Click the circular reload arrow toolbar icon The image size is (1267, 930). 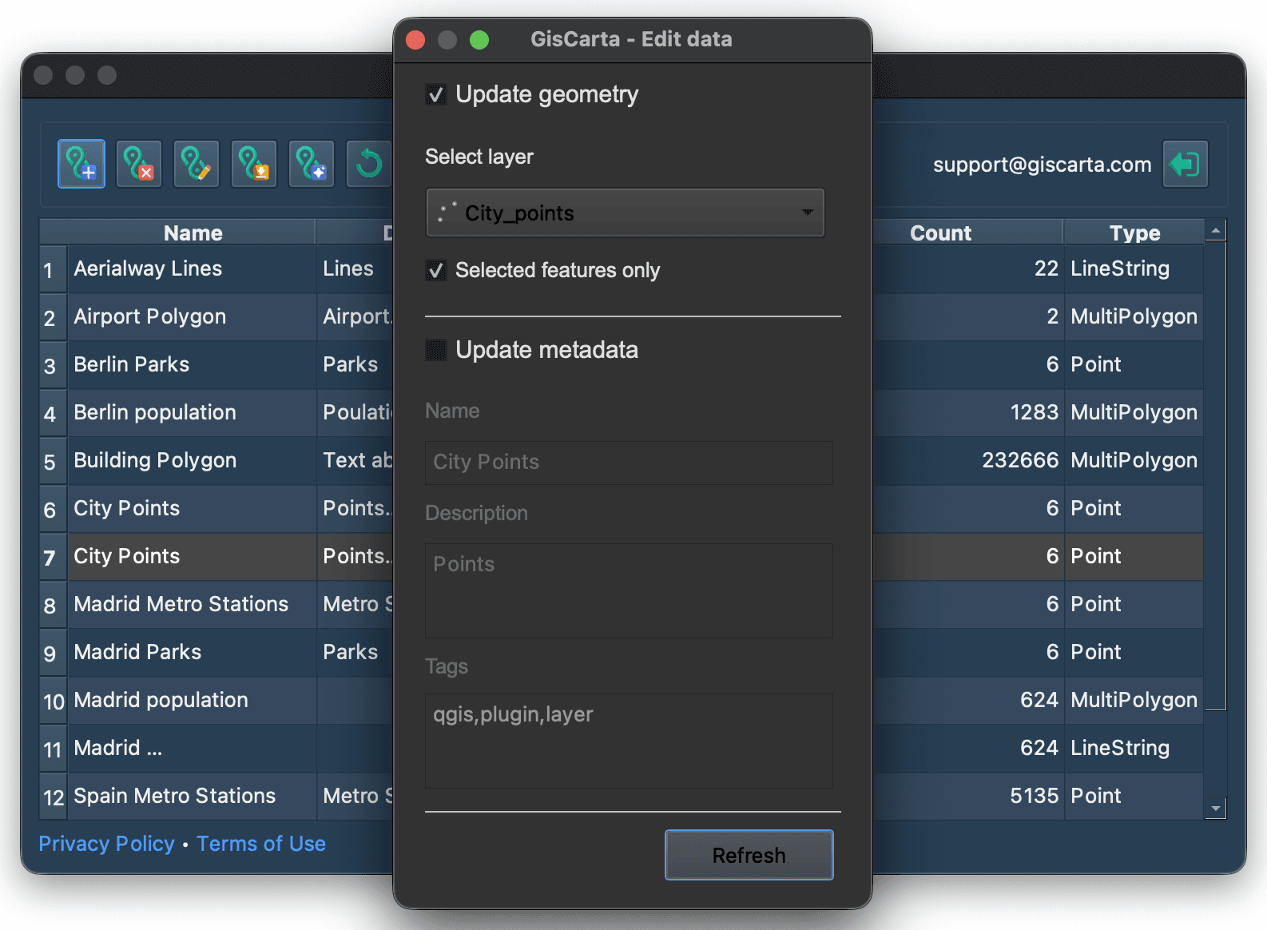pos(368,164)
